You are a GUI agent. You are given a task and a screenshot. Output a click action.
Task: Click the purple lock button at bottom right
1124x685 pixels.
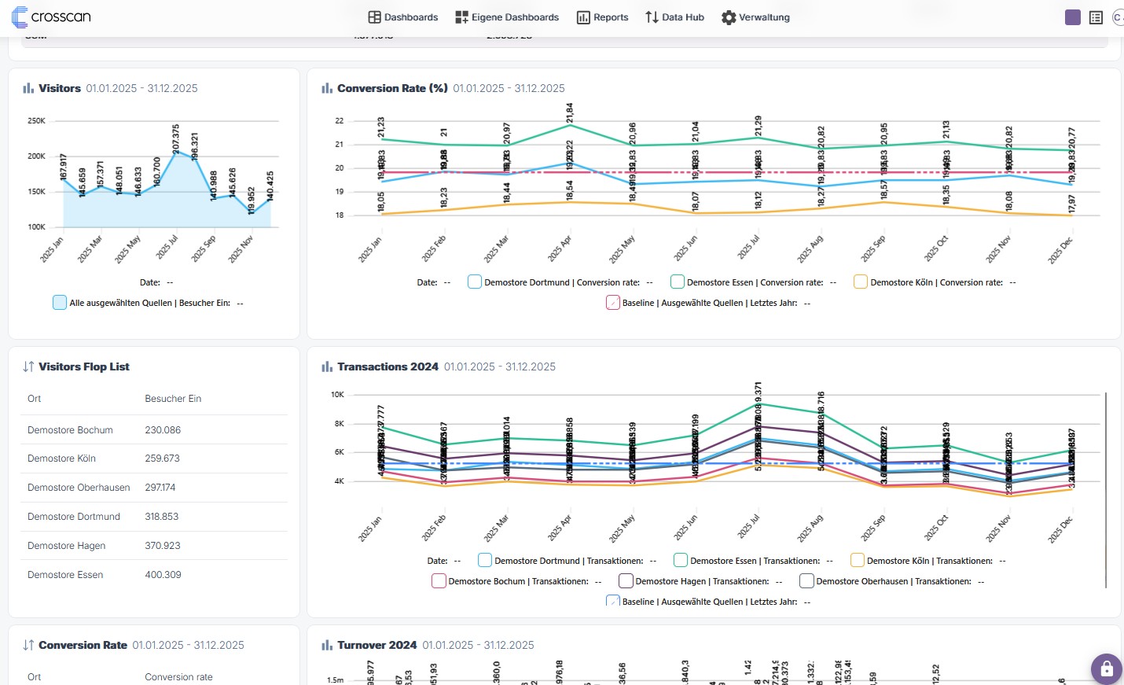1106,668
